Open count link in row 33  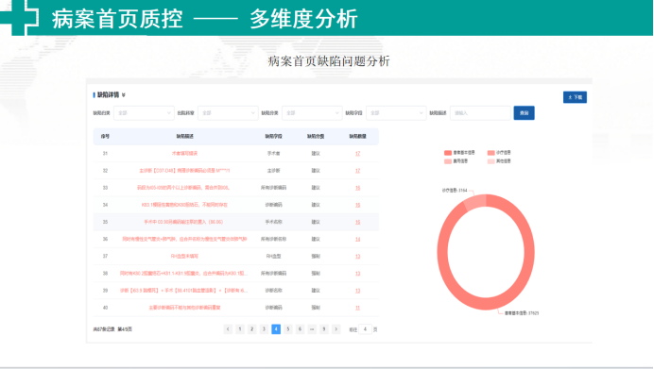[x=357, y=188]
